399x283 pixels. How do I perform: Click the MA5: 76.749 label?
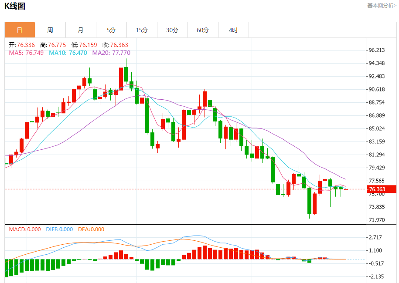(26, 53)
